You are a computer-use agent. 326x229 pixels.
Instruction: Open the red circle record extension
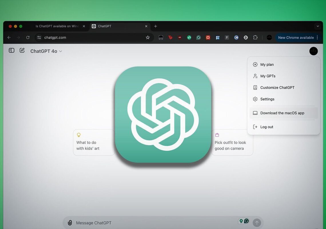point(208,37)
